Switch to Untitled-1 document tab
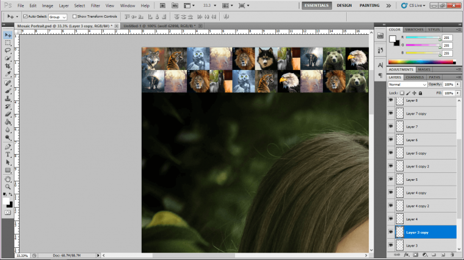The height and width of the screenshot is (260, 464). click(160, 26)
